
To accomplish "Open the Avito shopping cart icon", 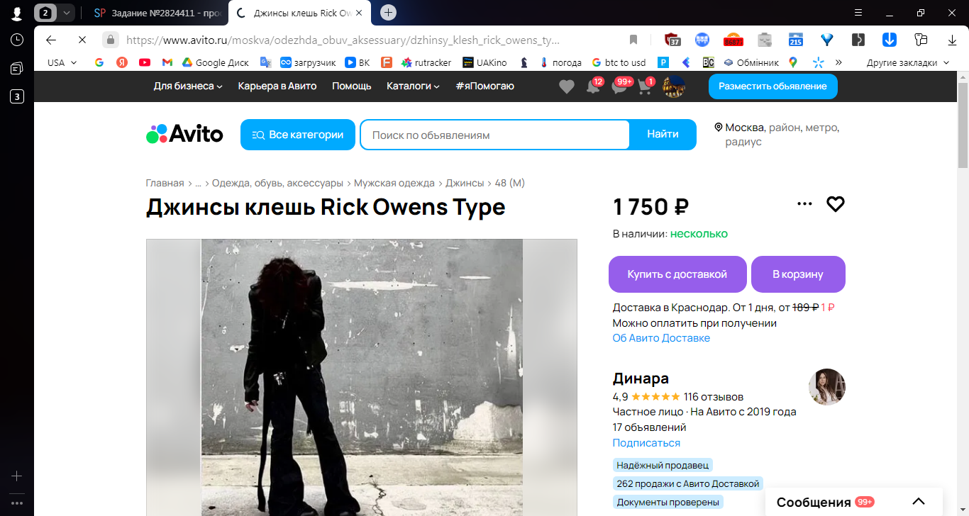I will [645, 86].
